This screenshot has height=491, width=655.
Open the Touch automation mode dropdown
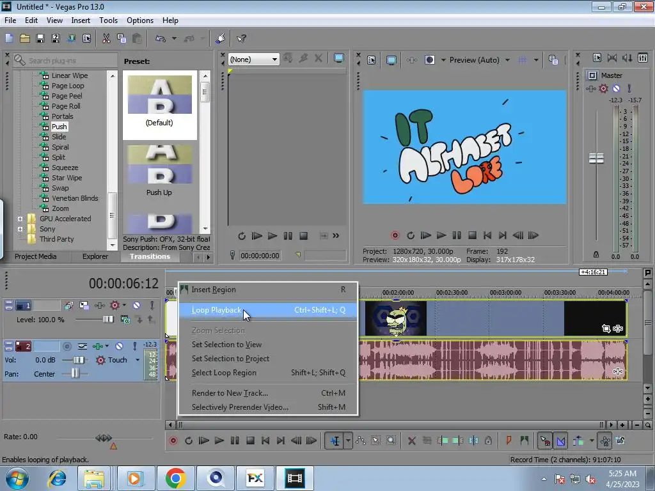tap(138, 360)
